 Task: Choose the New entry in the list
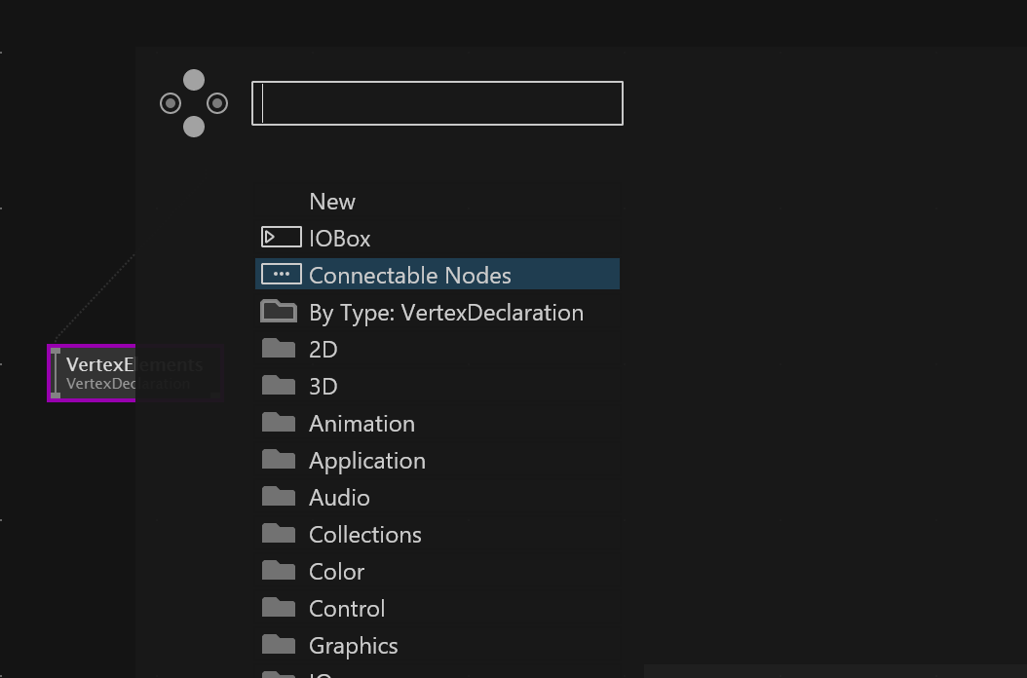(x=332, y=202)
